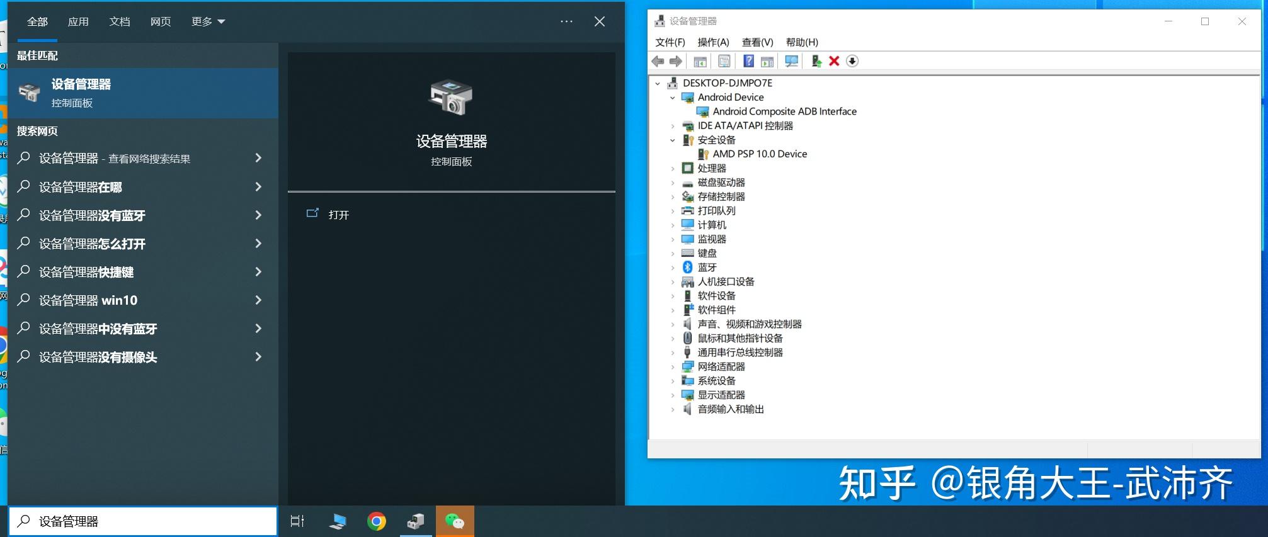Screen dimensions: 1268x537
Task: Click the 人机接口设备 icon
Action: (688, 281)
